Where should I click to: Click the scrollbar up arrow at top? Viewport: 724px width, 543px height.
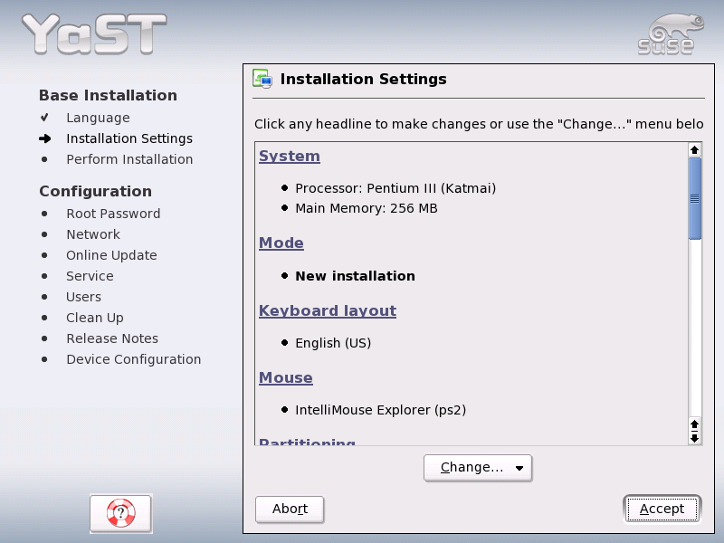pos(695,149)
